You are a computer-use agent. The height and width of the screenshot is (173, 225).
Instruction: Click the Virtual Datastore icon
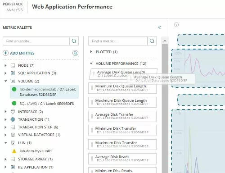(x=13, y=135)
